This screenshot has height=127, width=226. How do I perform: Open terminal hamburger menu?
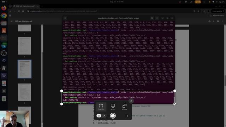coord(157,18)
